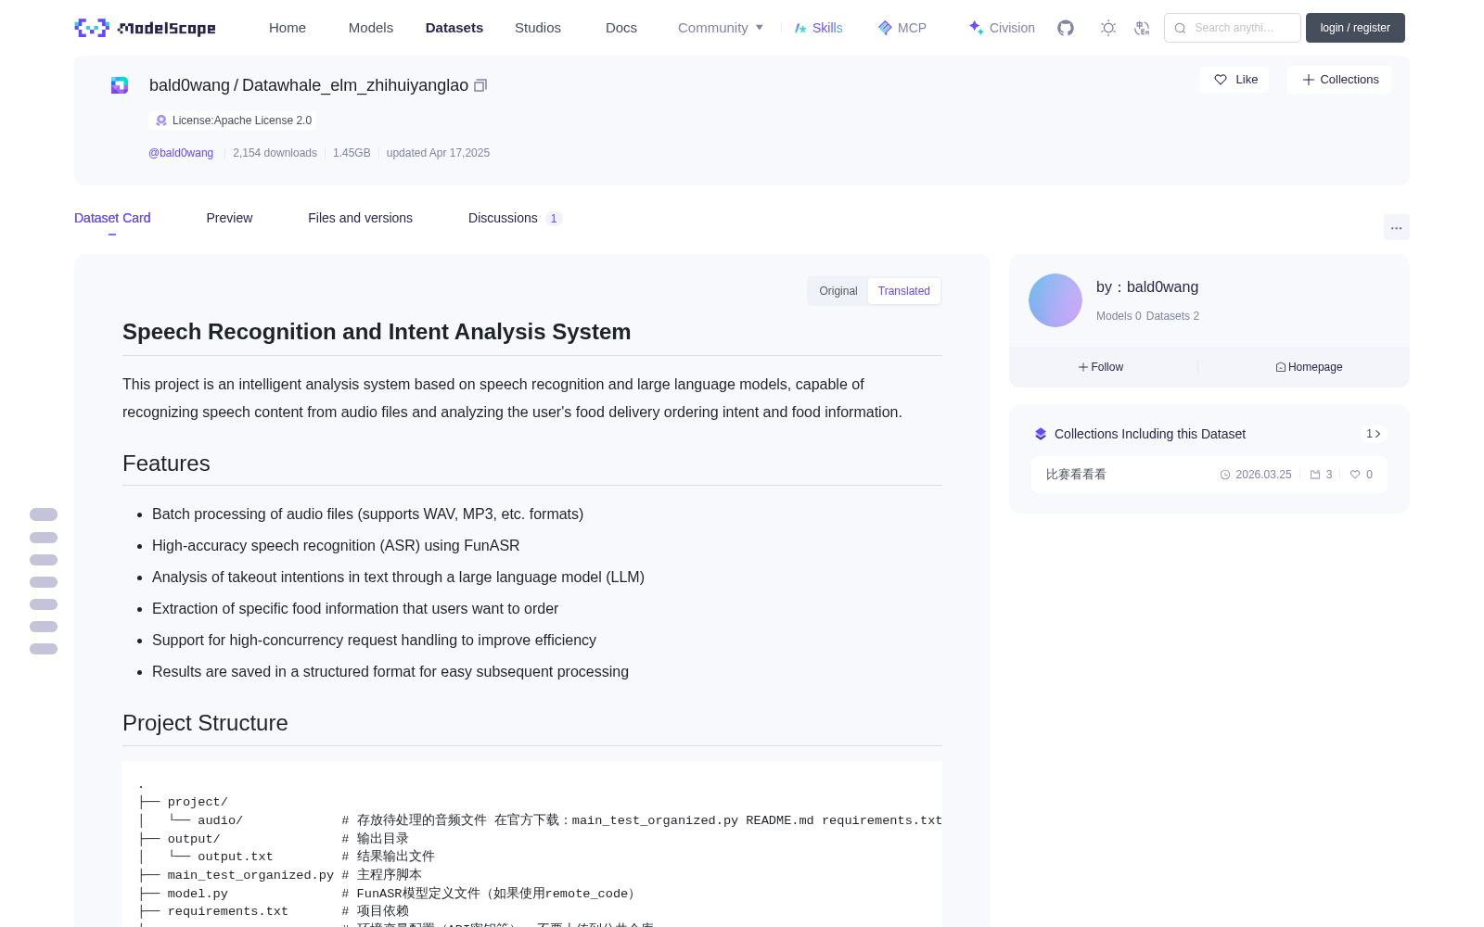
Task: Copy the dataset name with the copy icon
Action: (x=480, y=85)
